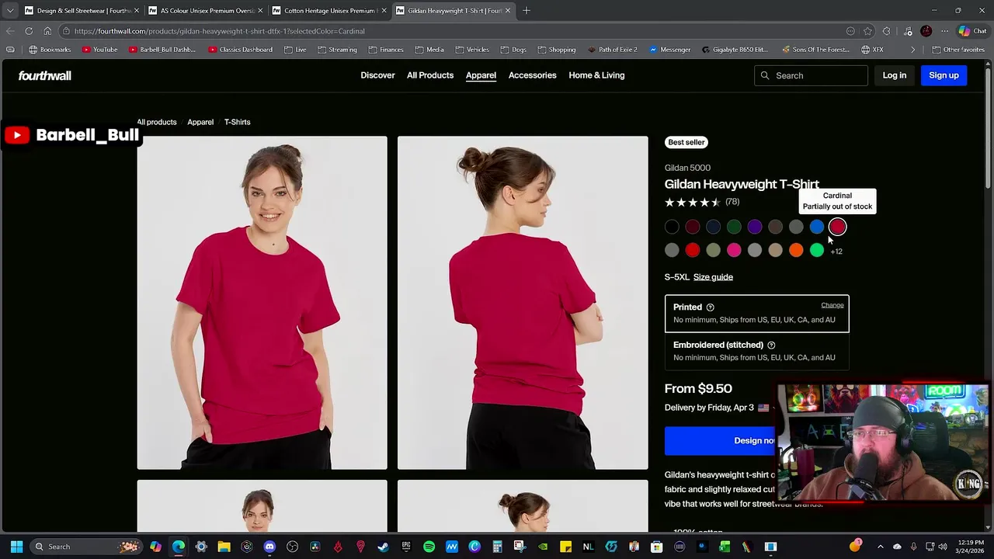This screenshot has width=994, height=559.
Task: Choose the orange color swatch
Action: [x=796, y=250]
